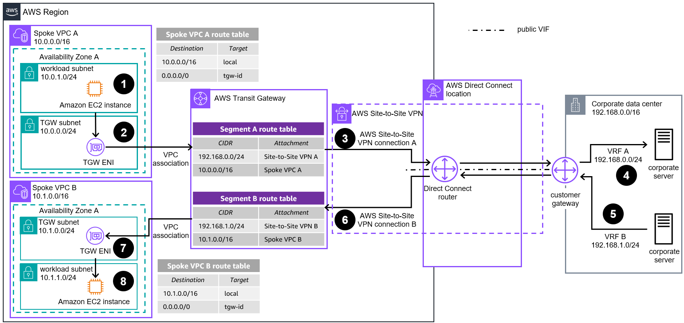Click the AWS Direct Connect location icon

(x=433, y=90)
